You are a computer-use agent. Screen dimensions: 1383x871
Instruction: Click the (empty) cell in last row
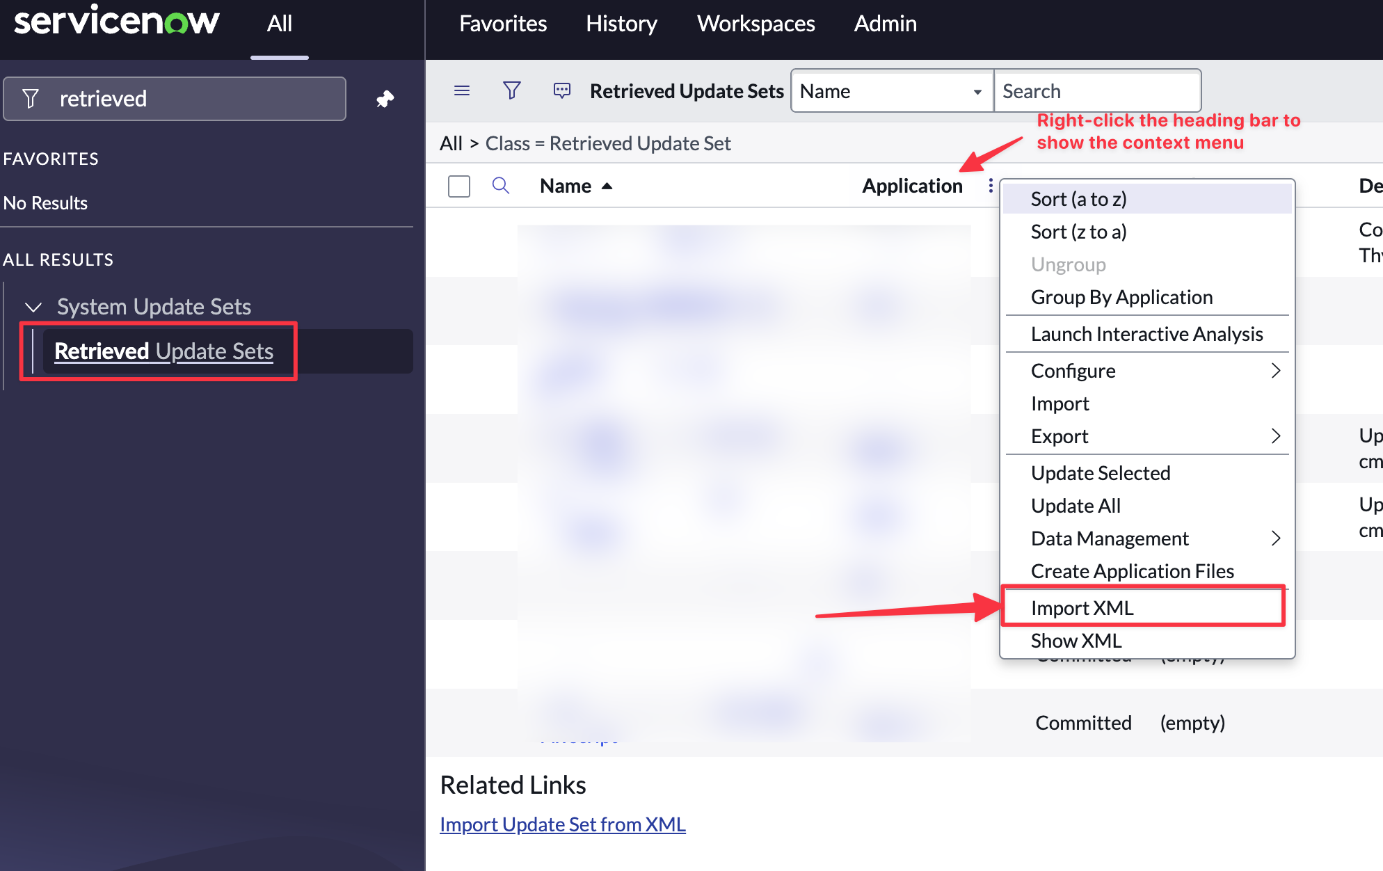tap(1192, 723)
